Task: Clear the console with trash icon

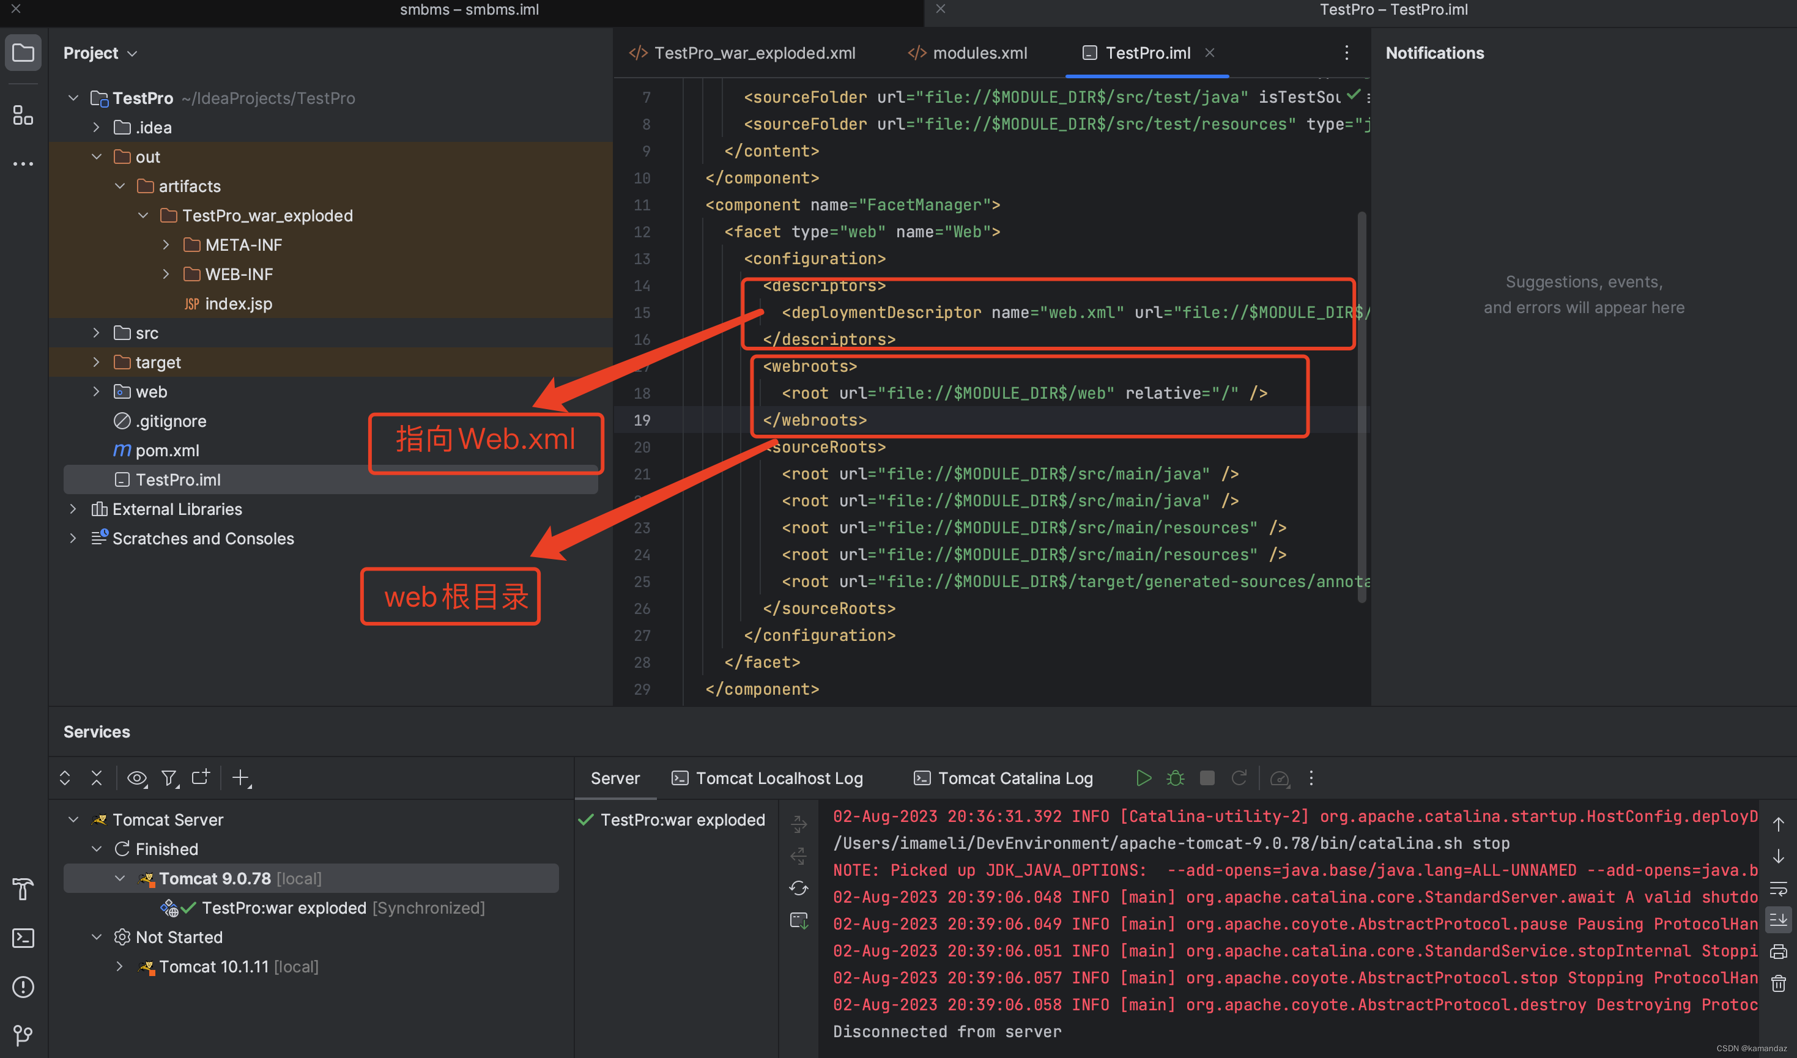Action: pyautogui.click(x=1779, y=984)
